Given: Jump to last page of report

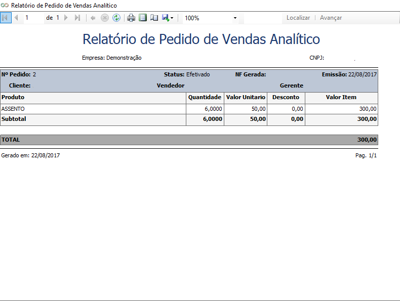Looking at the screenshot, I should coord(77,18).
